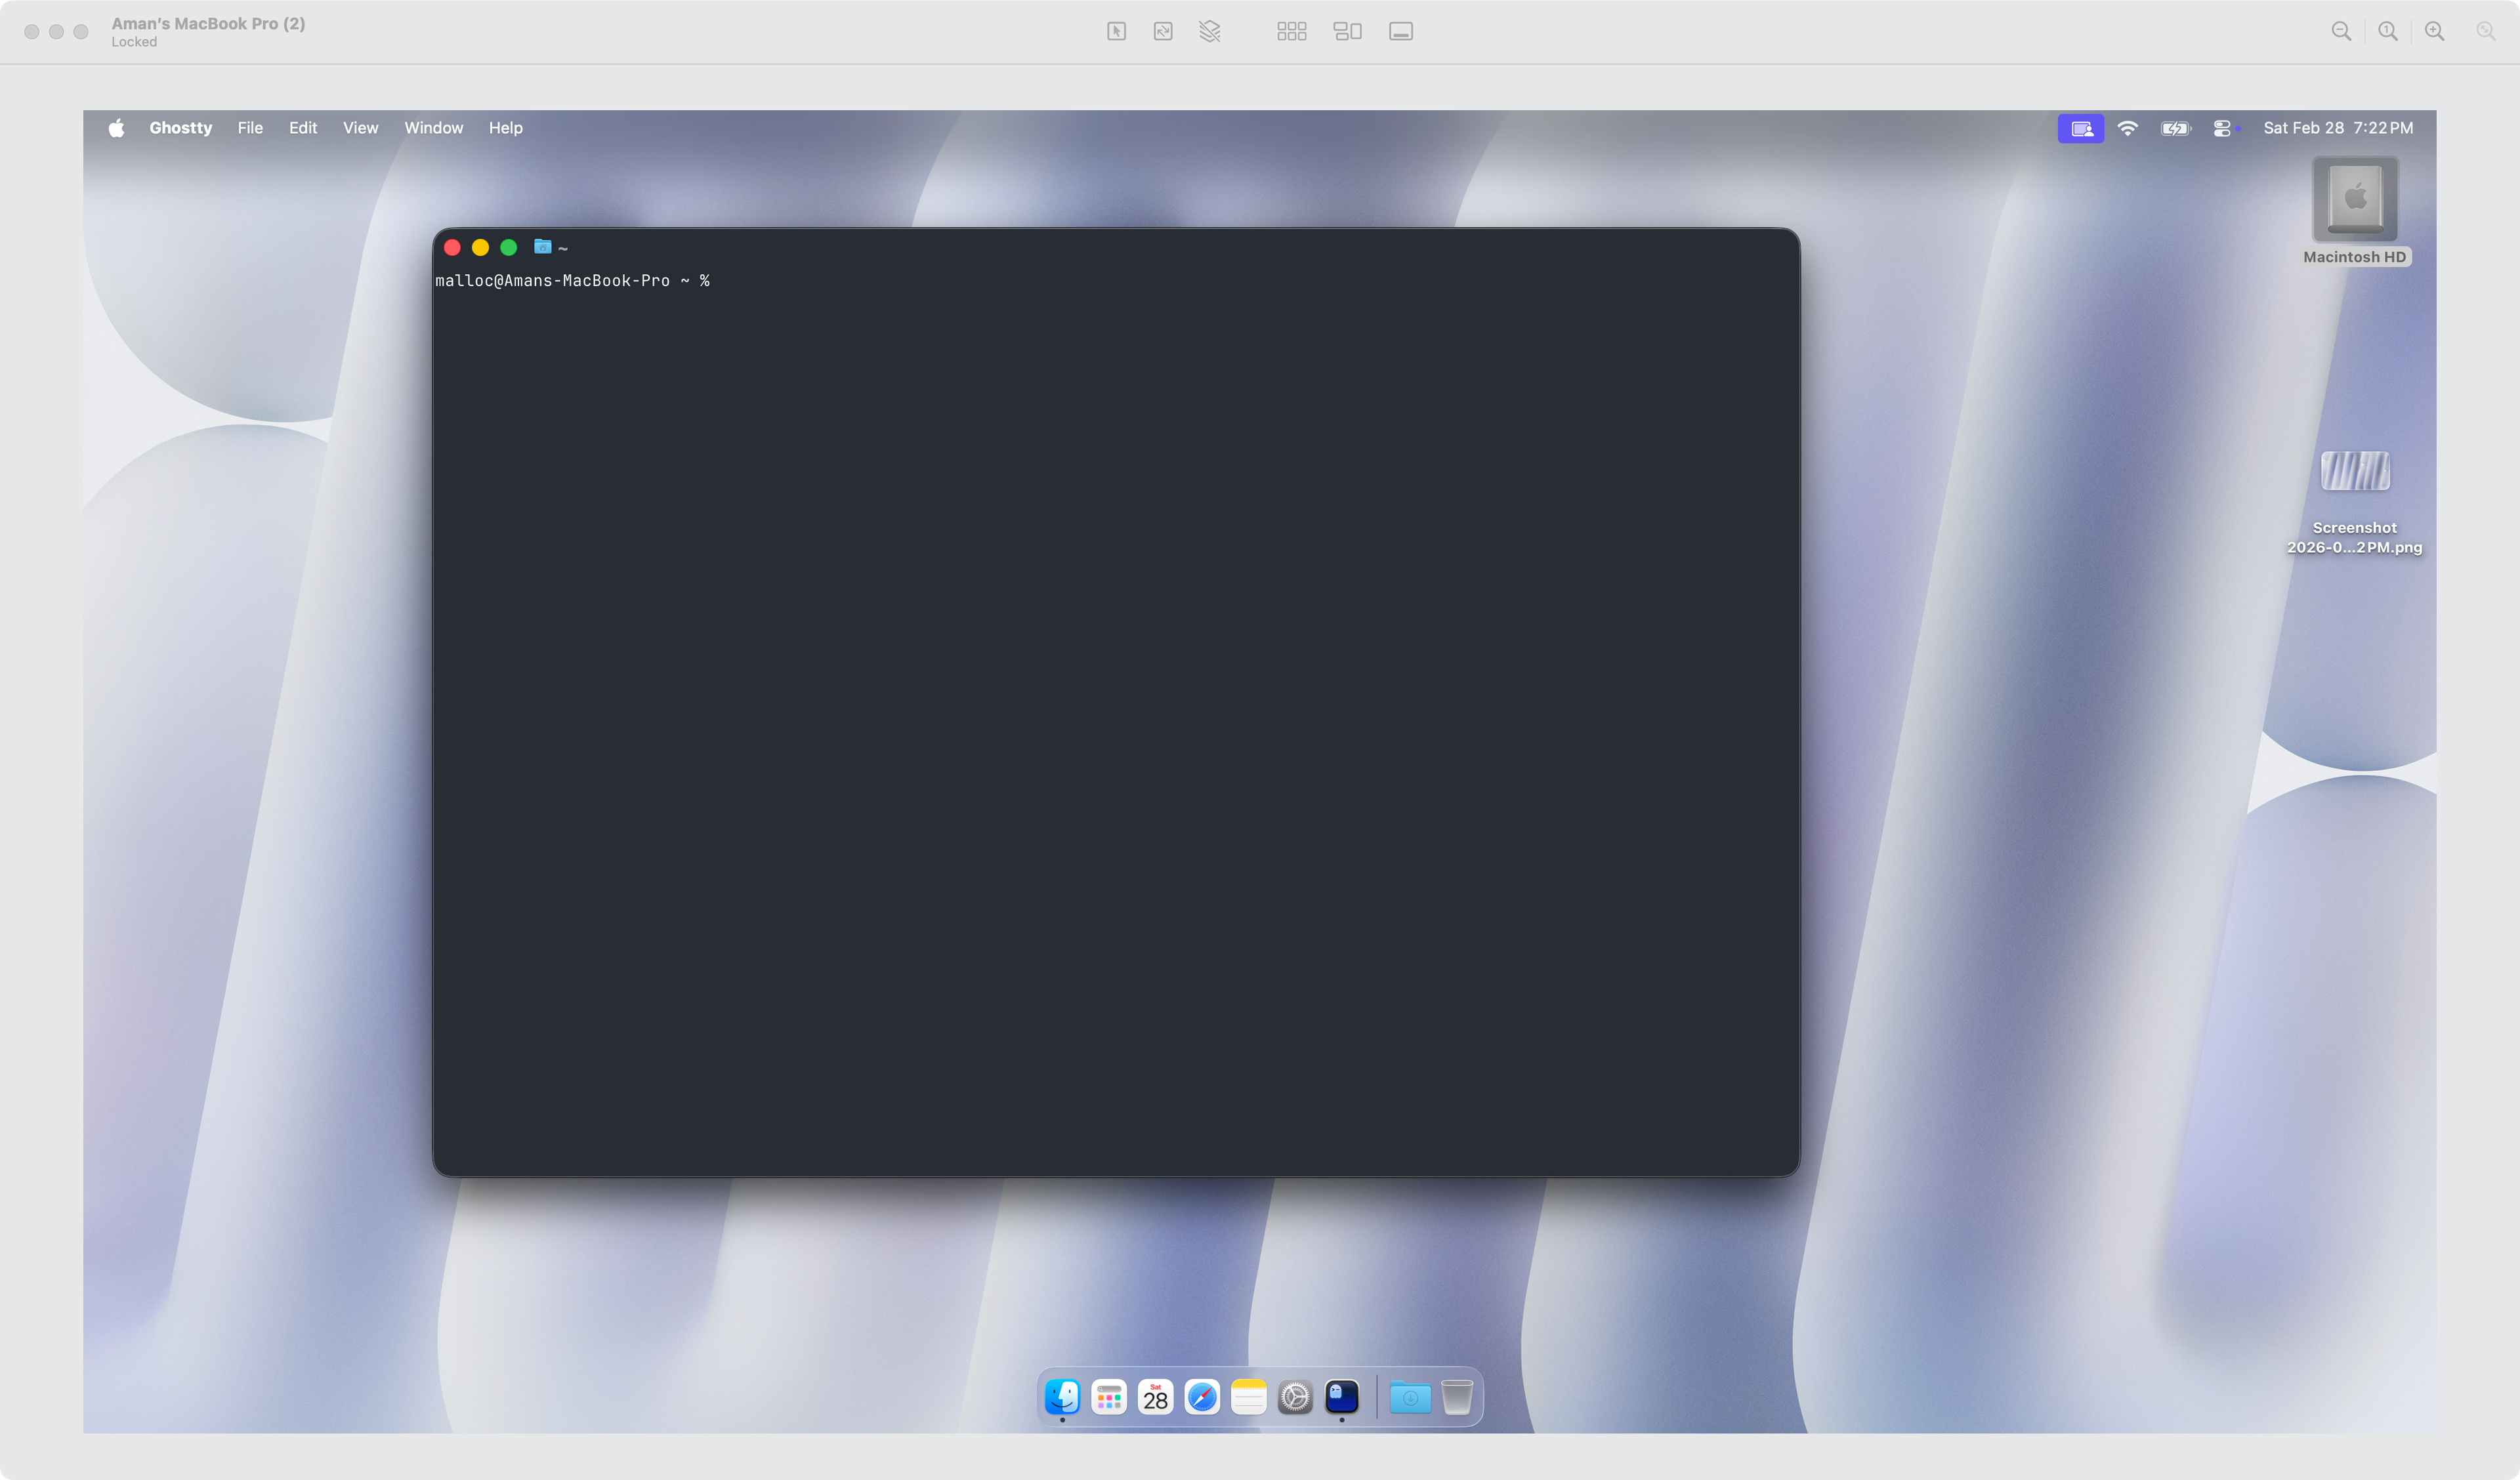The width and height of the screenshot is (2520, 1480).
Task: Toggle the displays grid view
Action: (x=1292, y=31)
